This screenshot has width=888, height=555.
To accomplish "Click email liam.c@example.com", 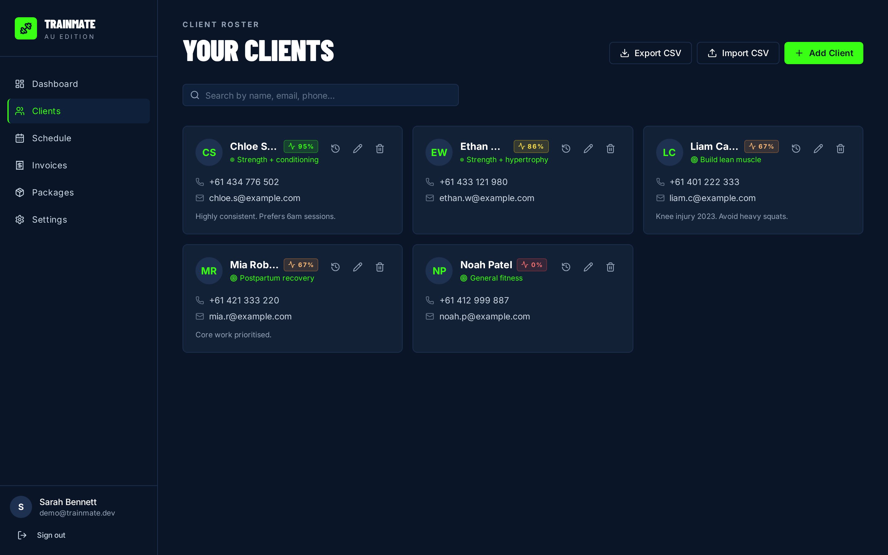I will coord(712,198).
